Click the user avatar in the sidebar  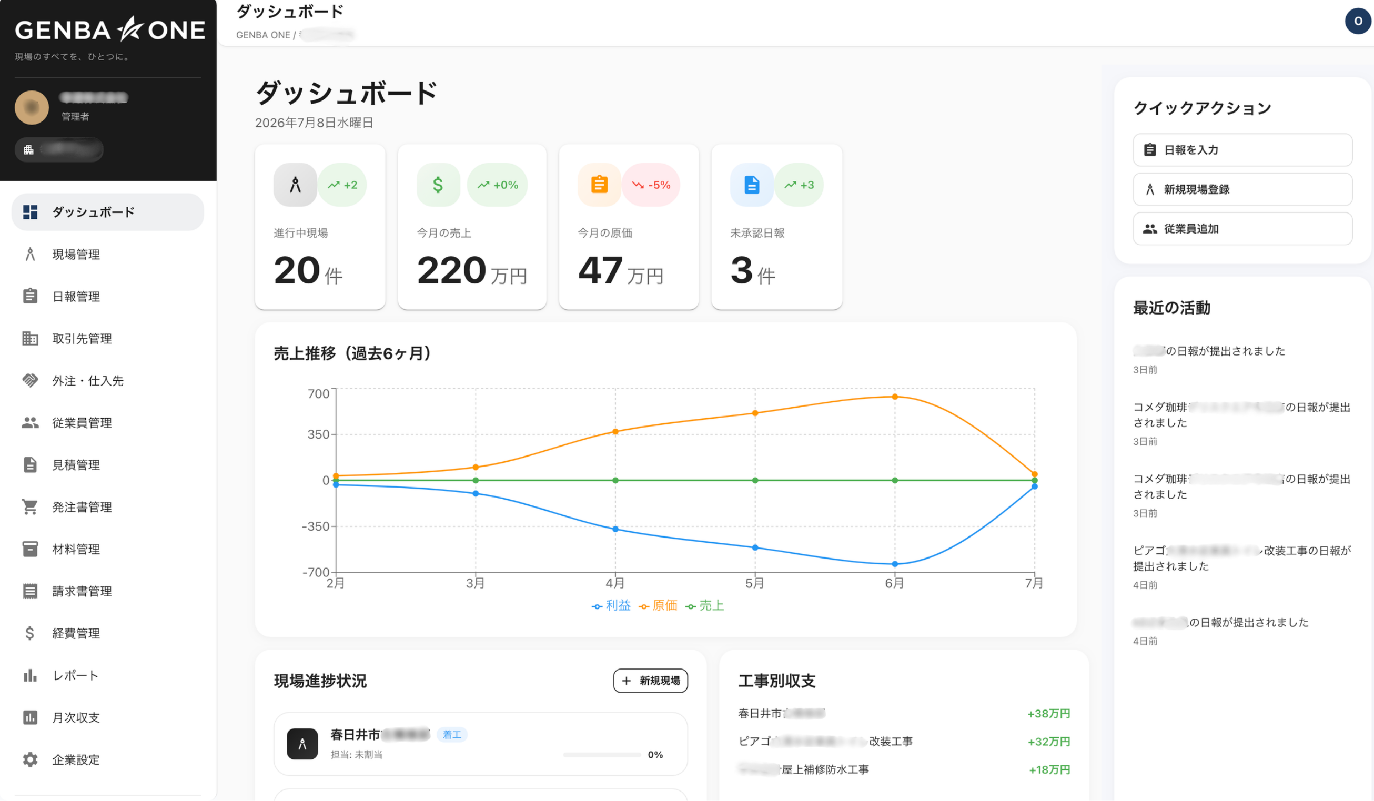click(32, 107)
